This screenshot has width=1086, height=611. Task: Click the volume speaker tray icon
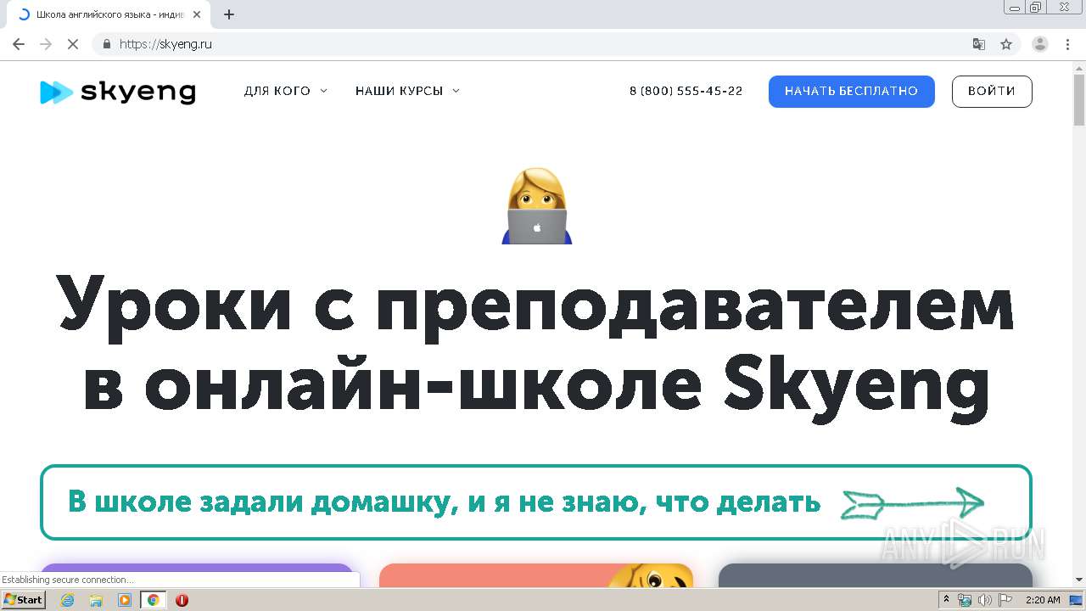click(x=984, y=600)
